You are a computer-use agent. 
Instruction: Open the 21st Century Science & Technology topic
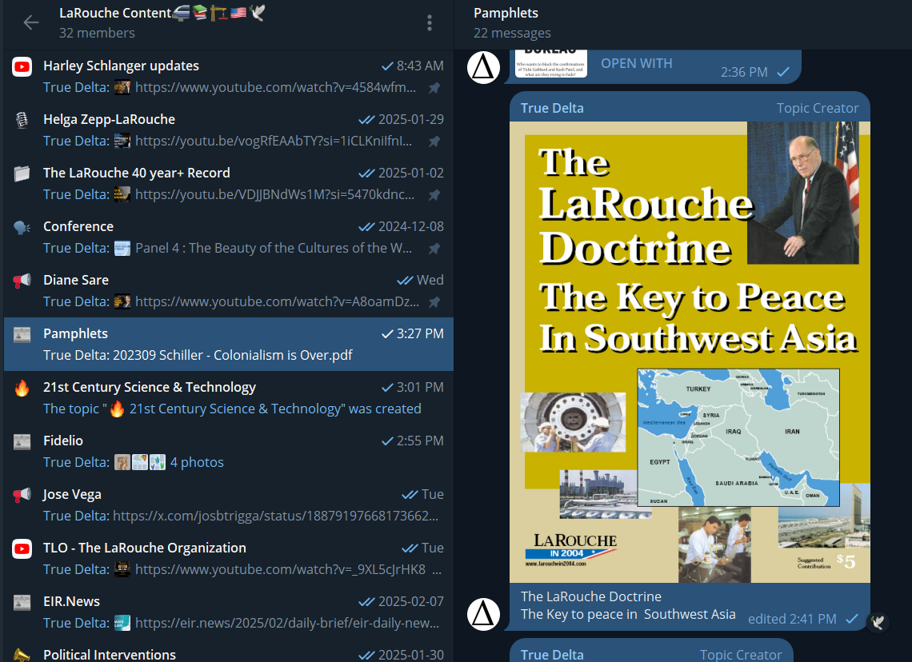click(229, 397)
